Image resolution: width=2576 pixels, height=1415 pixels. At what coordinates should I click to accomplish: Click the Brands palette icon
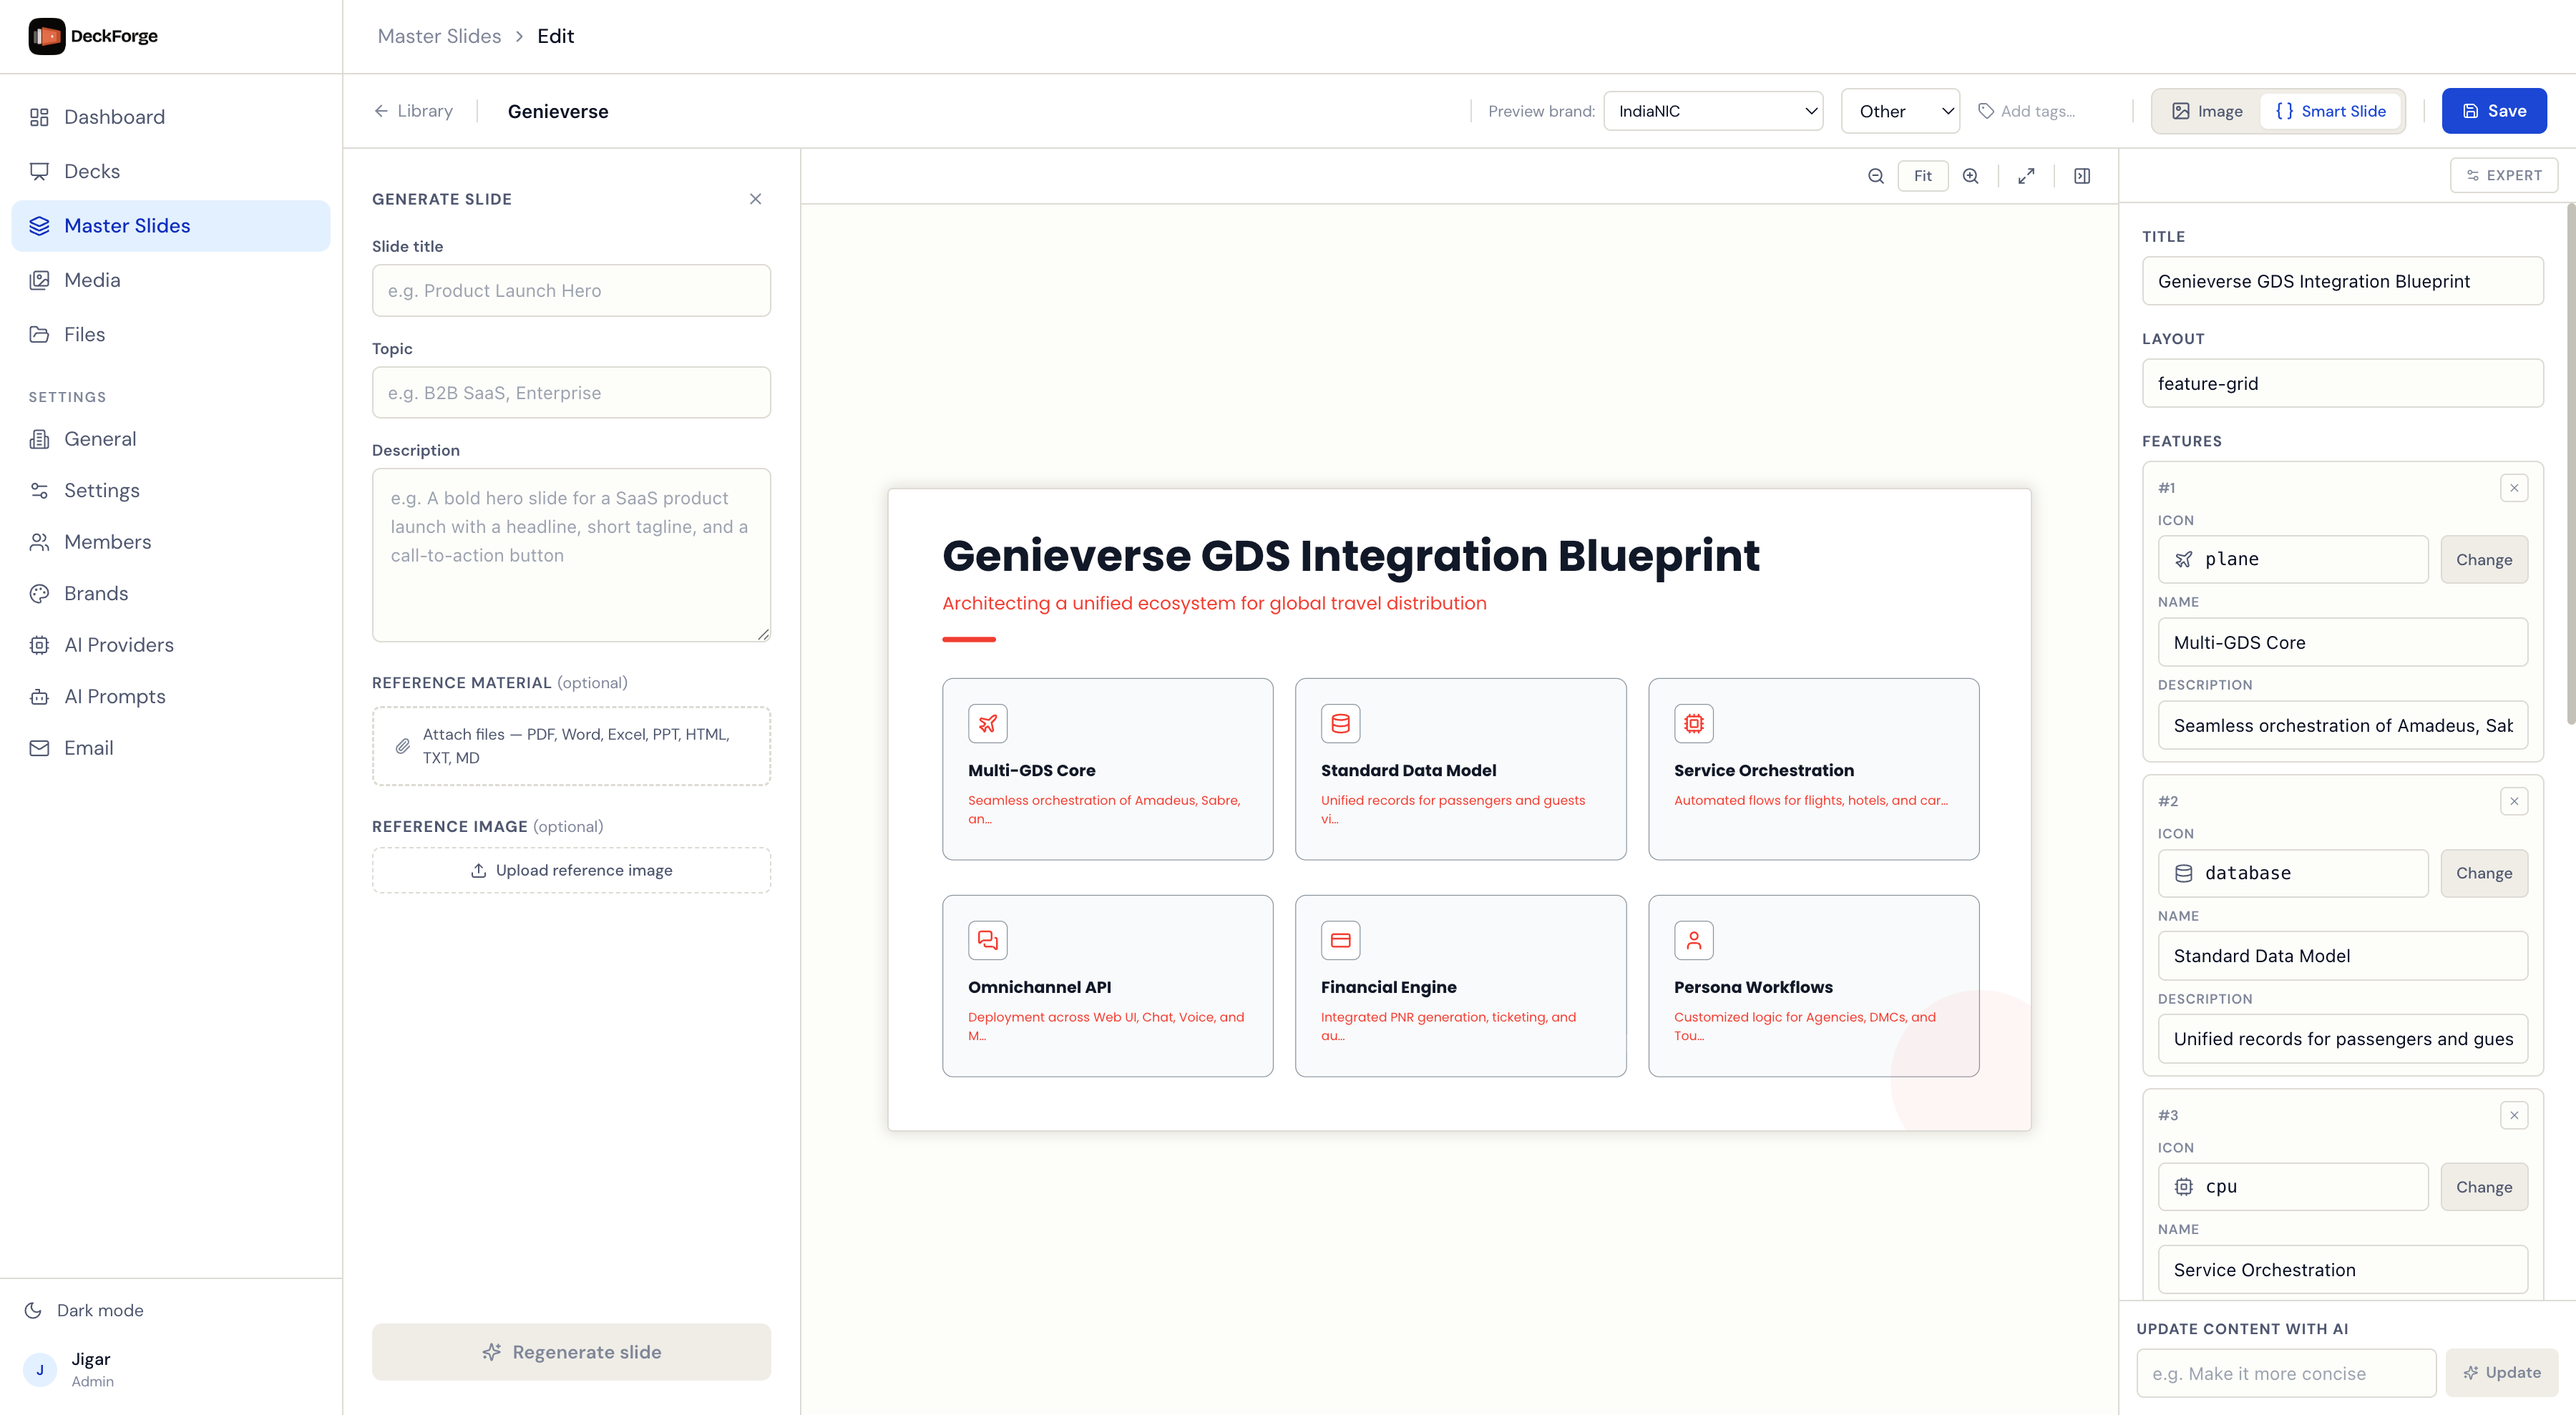tap(39, 594)
